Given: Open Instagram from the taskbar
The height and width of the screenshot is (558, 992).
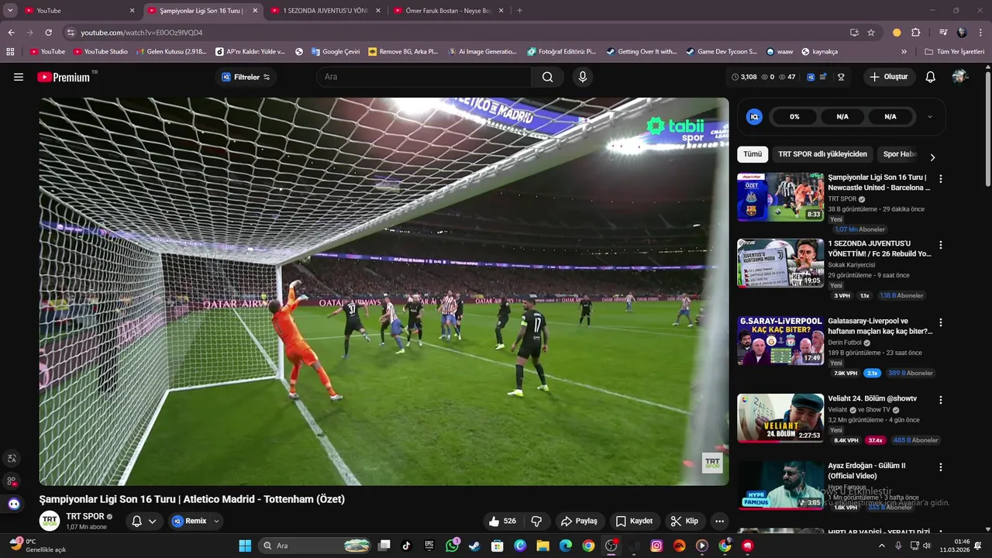Looking at the screenshot, I should pyautogui.click(x=656, y=546).
